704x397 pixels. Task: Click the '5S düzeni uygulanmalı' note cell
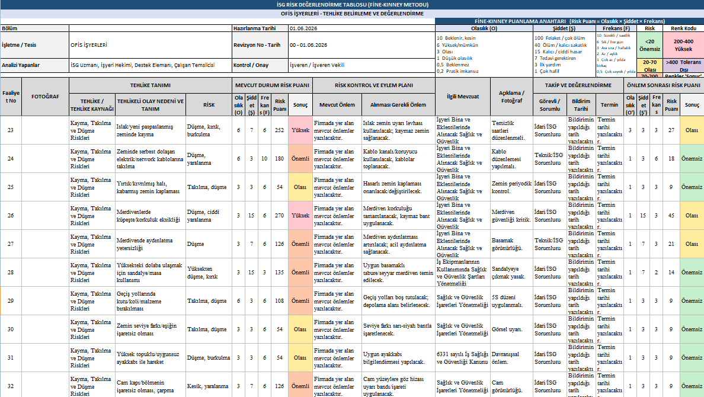point(511,301)
